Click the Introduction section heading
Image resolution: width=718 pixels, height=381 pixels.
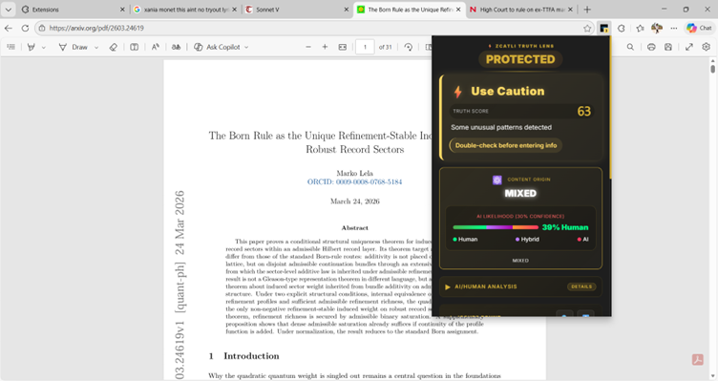[244, 356]
